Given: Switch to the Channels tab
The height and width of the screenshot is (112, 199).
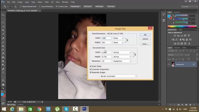Looking at the screenshot, I should point(177,48).
